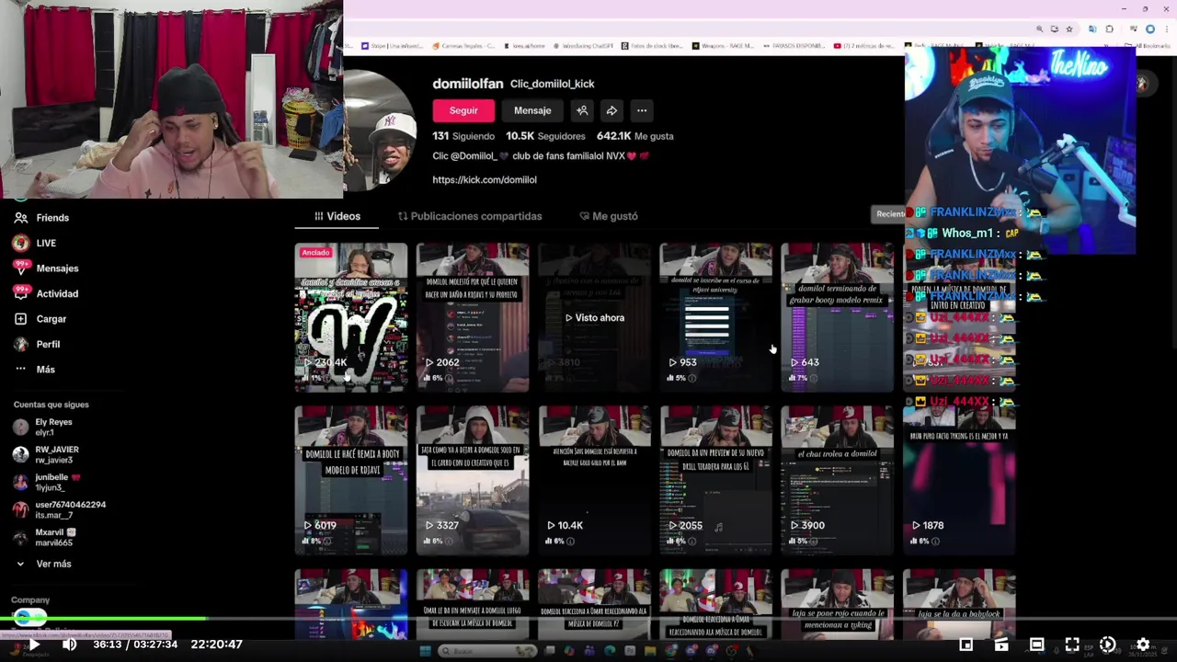Open the kick.com/domiilol link

[485, 180]
